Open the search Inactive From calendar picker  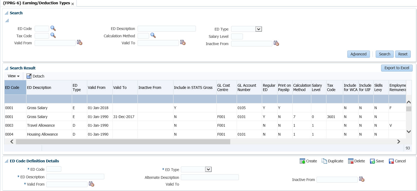tap(276, 43)
